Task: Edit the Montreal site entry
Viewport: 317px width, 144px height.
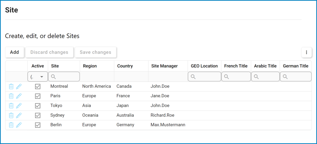Action: tap(19, 86)
